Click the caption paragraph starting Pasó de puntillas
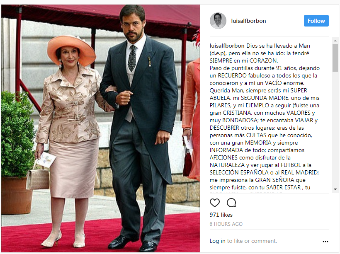340x254 pixels. [265, 76]
